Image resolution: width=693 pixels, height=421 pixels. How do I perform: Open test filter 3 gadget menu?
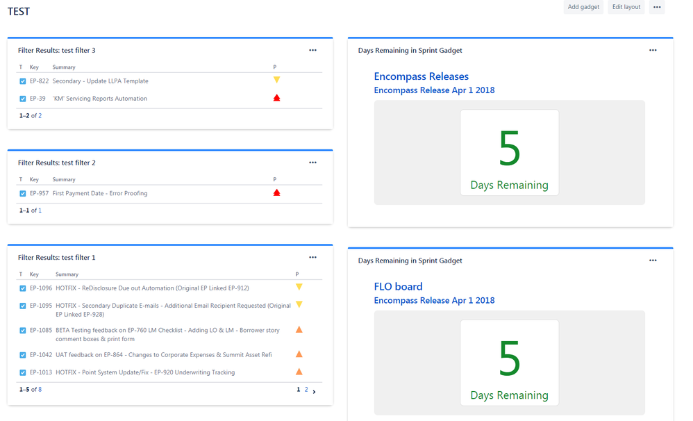[x=312, y=51]
